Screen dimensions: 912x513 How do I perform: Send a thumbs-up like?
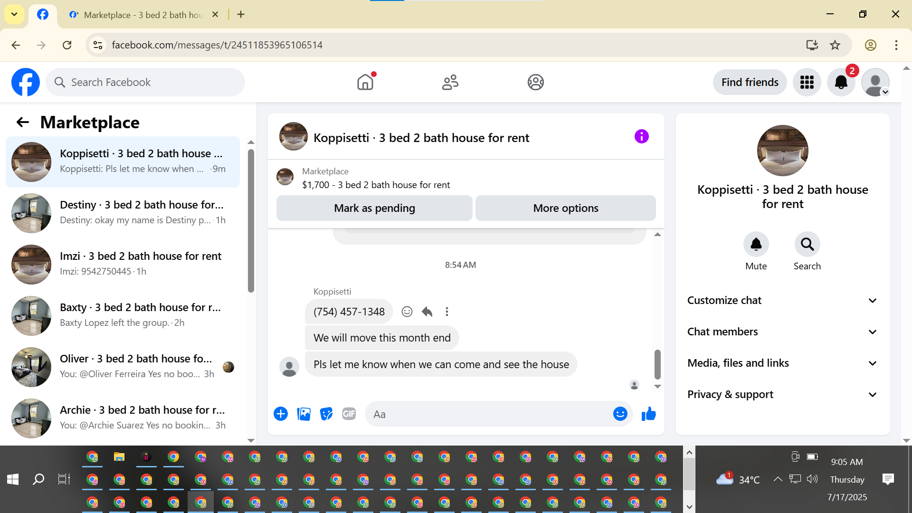click(648, 414)
